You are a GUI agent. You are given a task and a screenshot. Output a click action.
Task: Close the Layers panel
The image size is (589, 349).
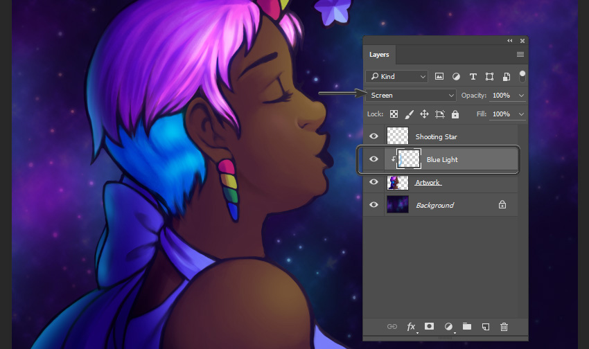(522, 41)
